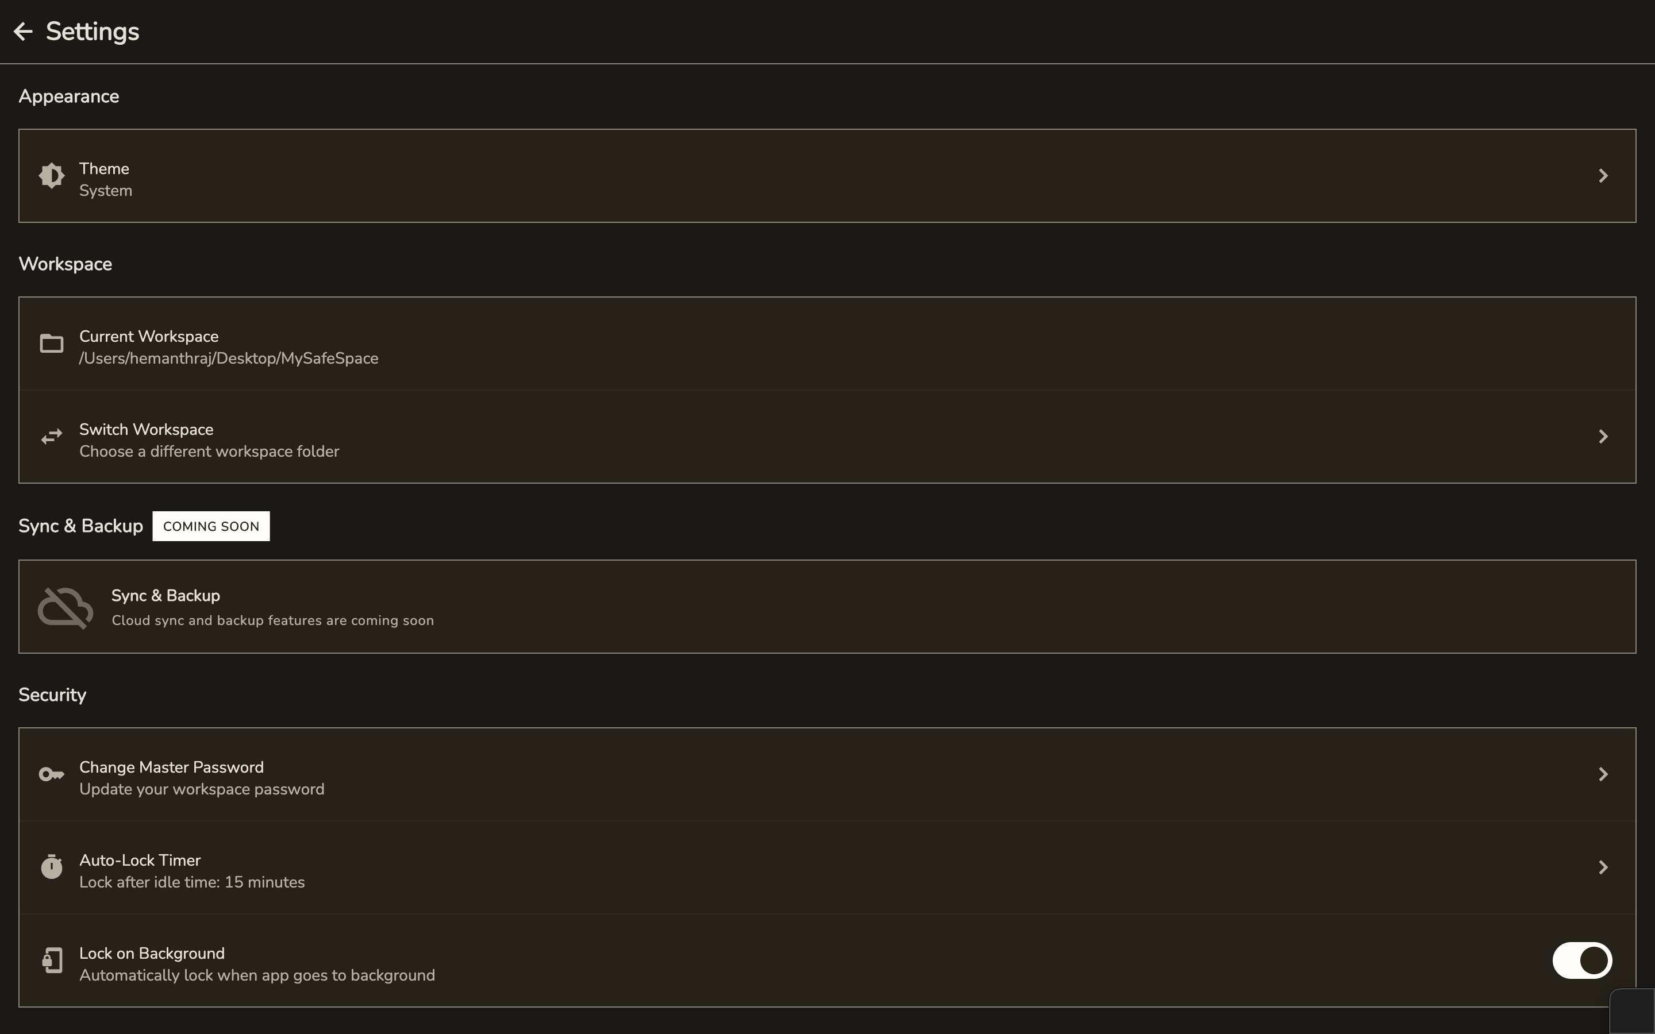Open Switch Workspace via its chevron
Image resolution: width=1655 pixels, height=1034 pixels.
point(1603,437)
